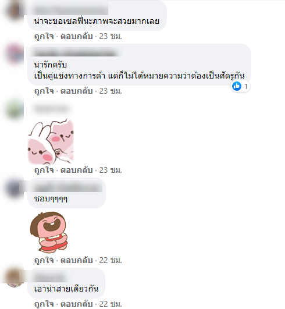Reply to the bunny sticker comment
This screenshot has height=309, width=285.
coord(76,170)
